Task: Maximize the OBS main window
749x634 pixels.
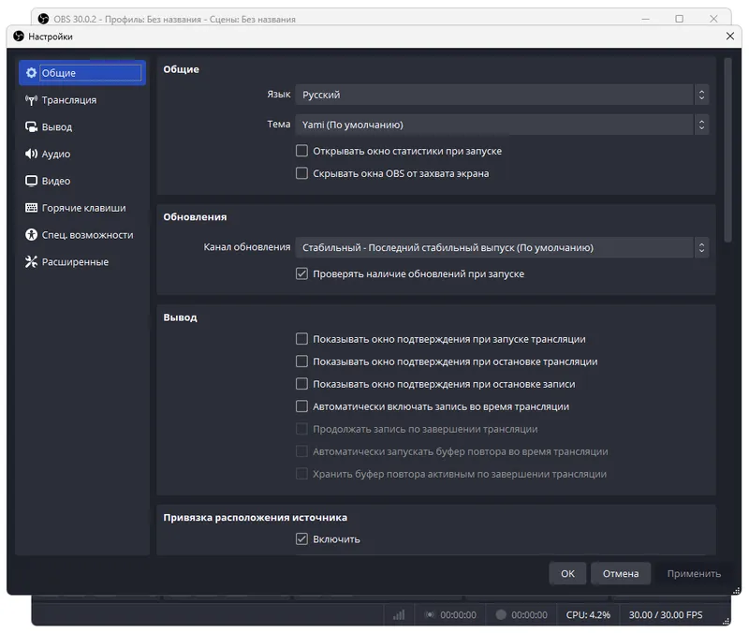Action: click(x=679, y=19)
